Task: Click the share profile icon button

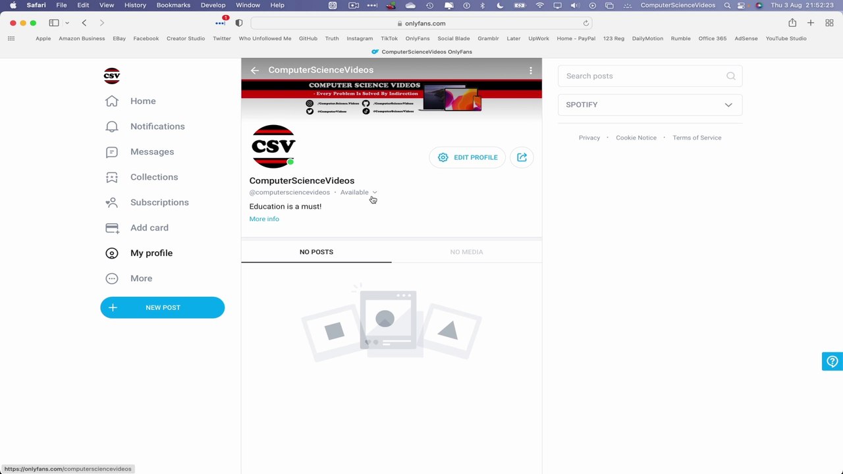Action: (522, 157)
